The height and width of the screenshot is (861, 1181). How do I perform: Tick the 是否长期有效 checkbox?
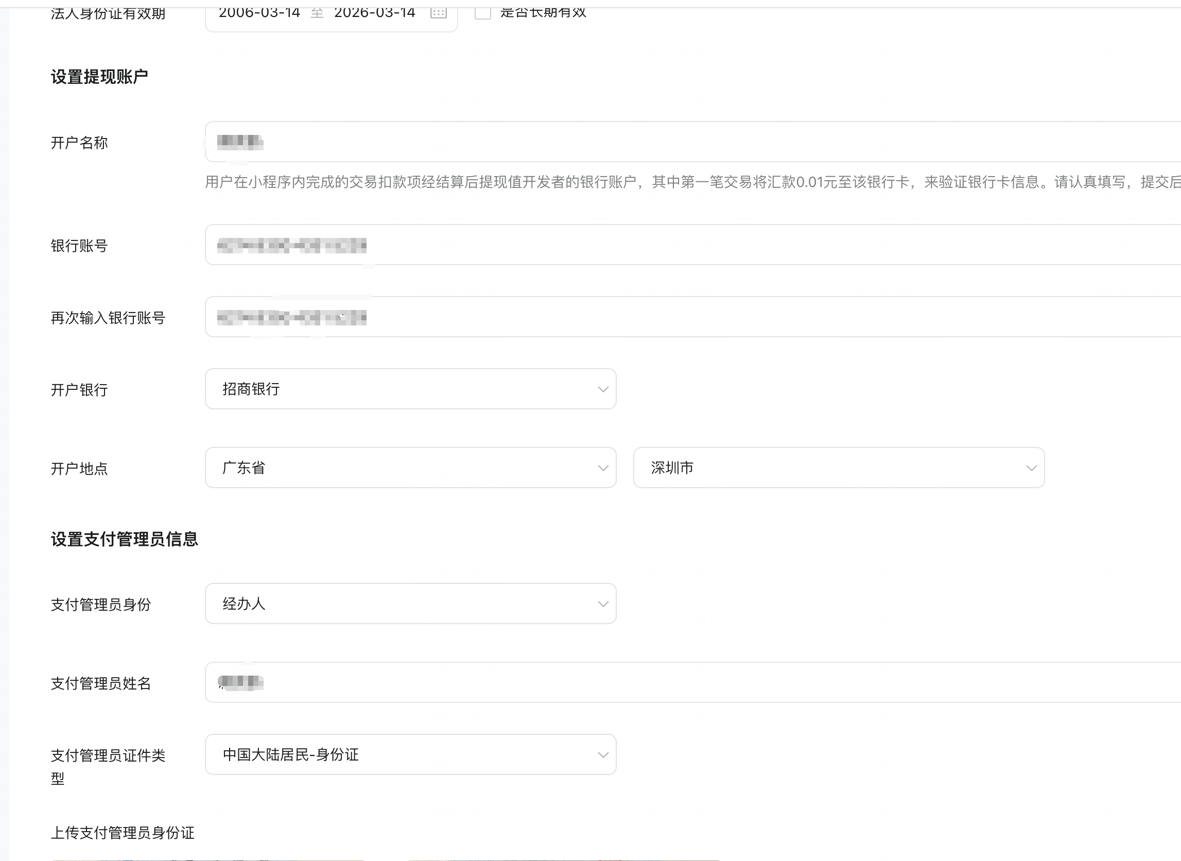(482, 12)
